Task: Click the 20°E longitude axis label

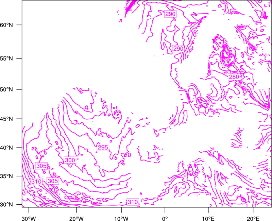Action: point(253,219)
